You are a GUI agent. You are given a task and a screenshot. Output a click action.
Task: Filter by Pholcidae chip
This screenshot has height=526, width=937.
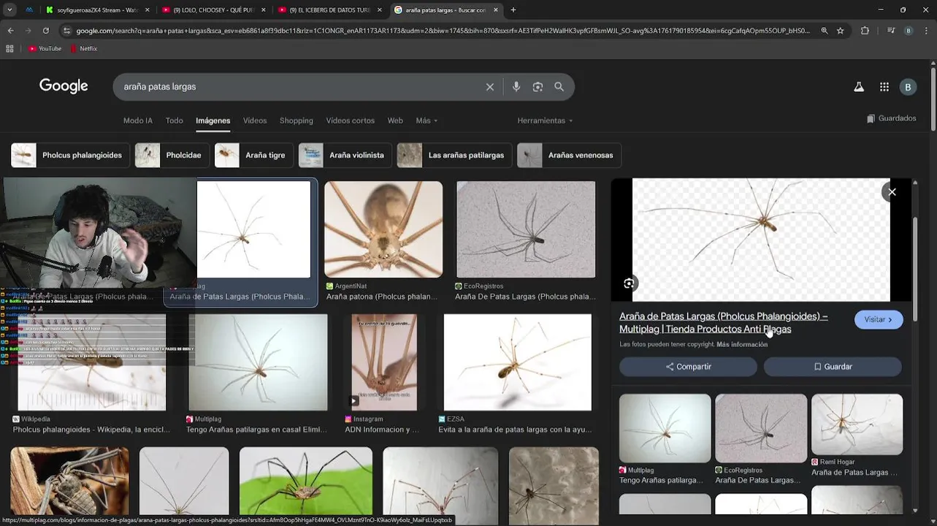pyautogui.click(x=172, y=156)
